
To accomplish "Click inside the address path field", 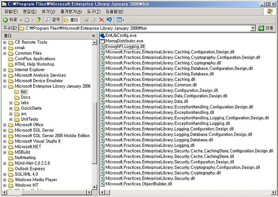I will pos(135,28).
